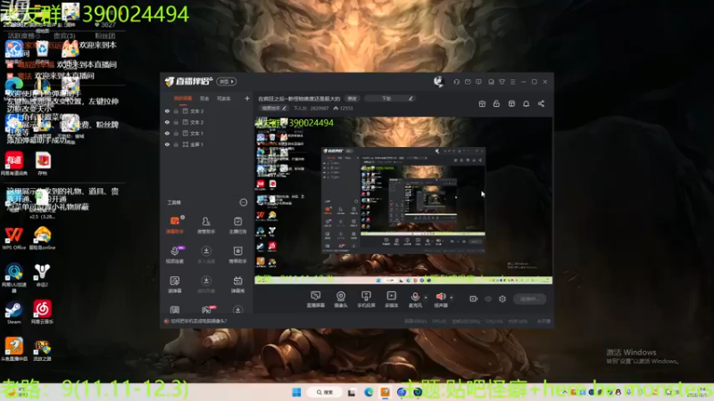
Task: Toggle preview eye icon near settings gear
Action: (x=488, y=299)
